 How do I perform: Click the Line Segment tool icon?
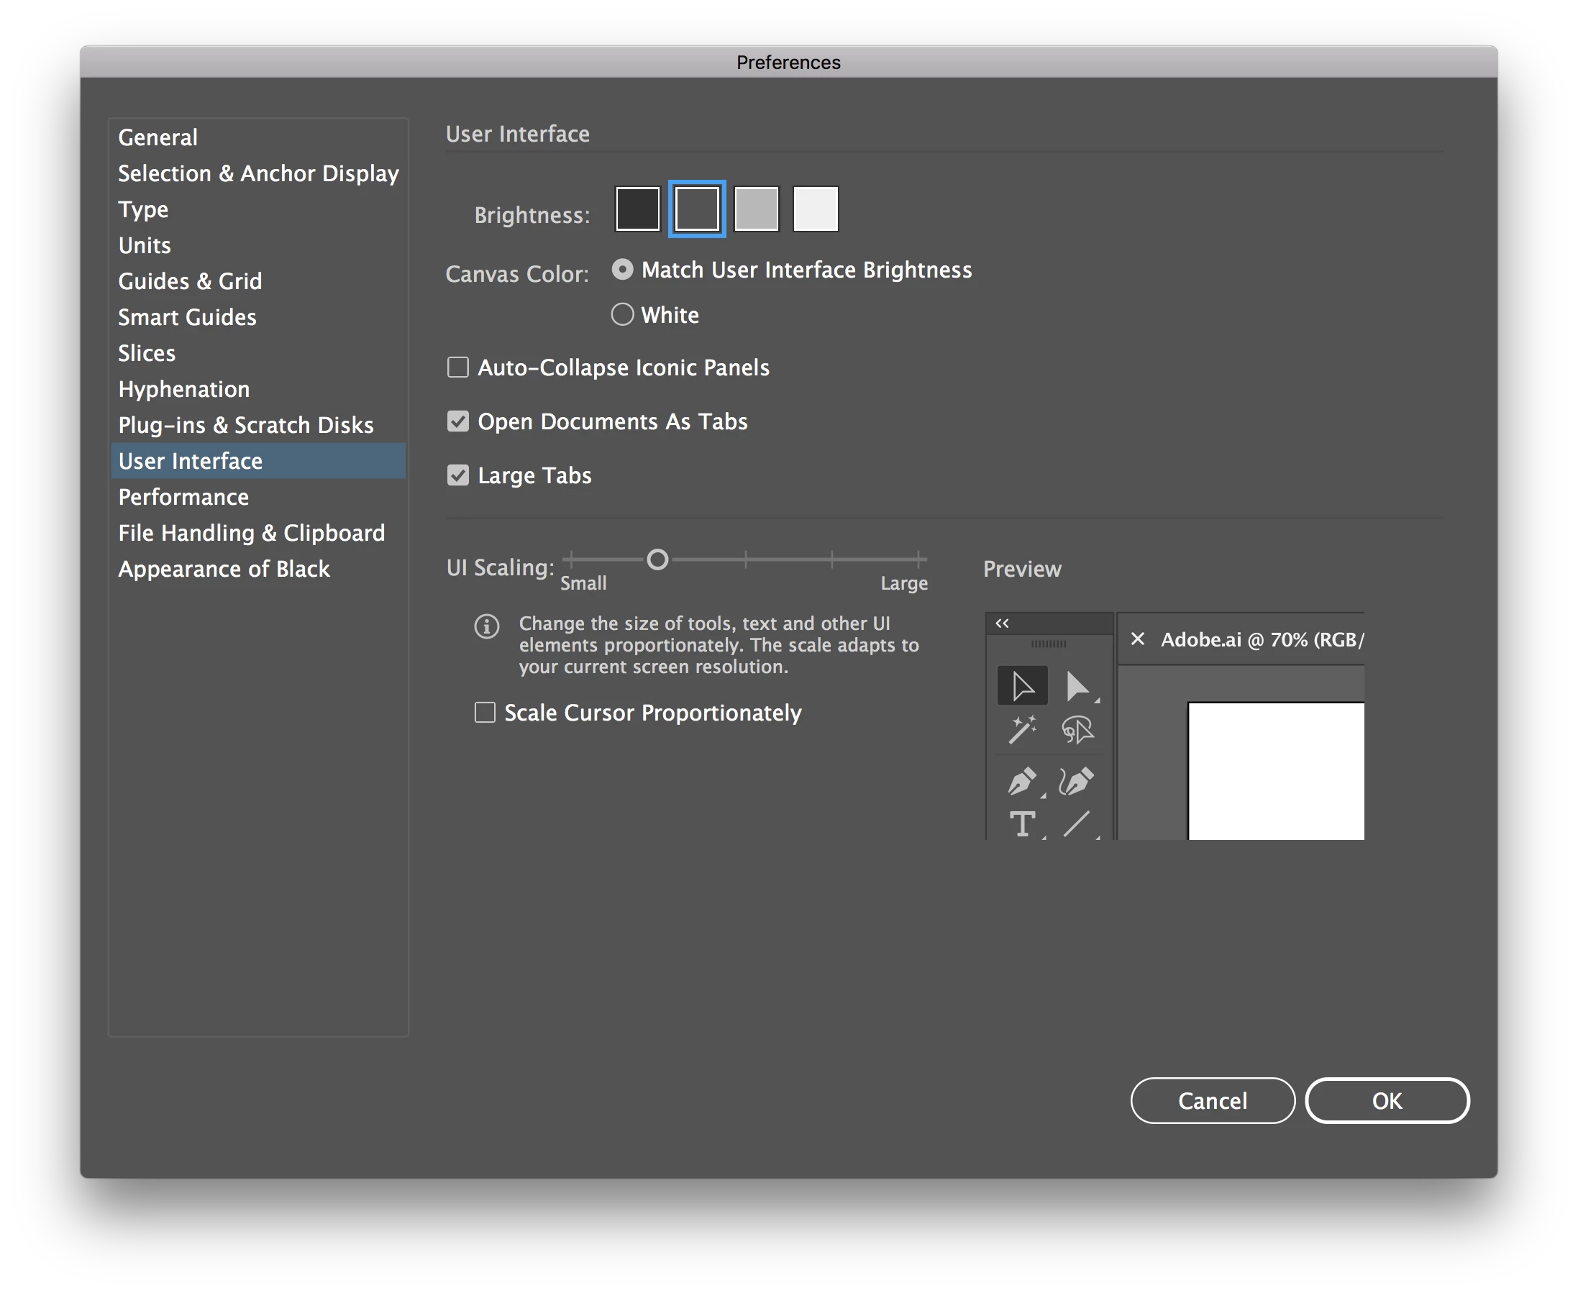pyautogui.click(x=1077, y=824)
